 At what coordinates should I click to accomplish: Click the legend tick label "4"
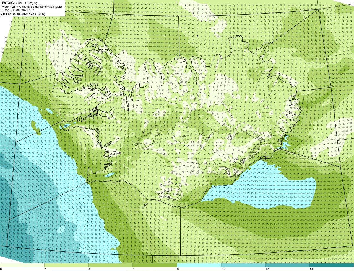(x=89, y=269)
